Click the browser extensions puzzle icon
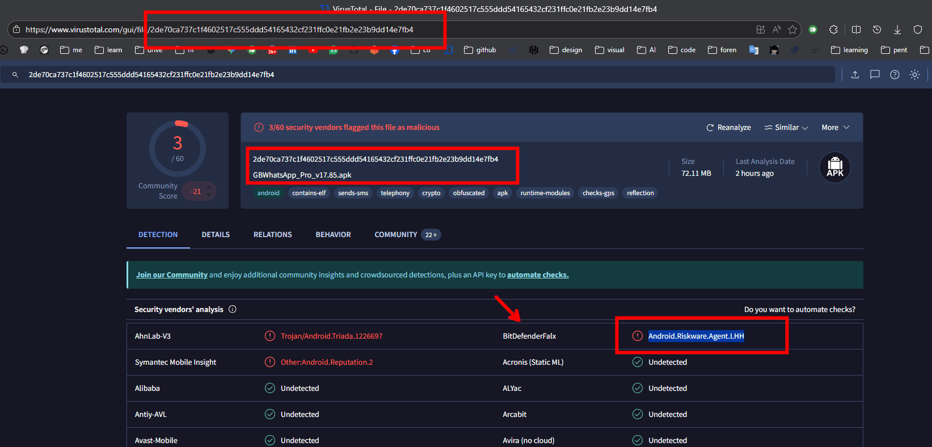The height and width of the screenshot is (447, 932). tap(833, 29)
